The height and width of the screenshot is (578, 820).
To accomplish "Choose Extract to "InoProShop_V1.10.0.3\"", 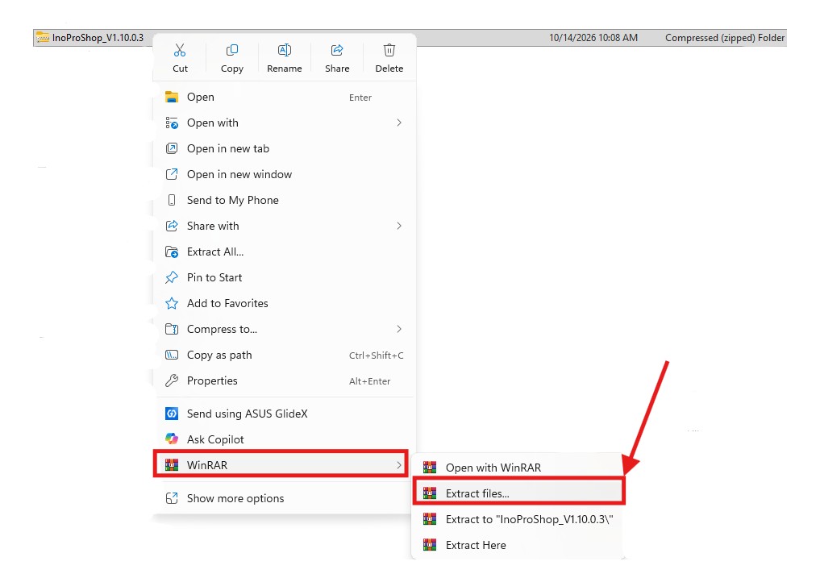I will (x=518, y=519).
